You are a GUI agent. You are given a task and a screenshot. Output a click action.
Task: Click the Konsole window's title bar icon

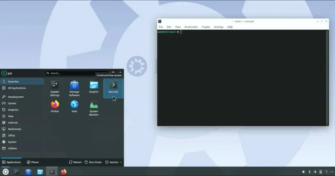160,21
